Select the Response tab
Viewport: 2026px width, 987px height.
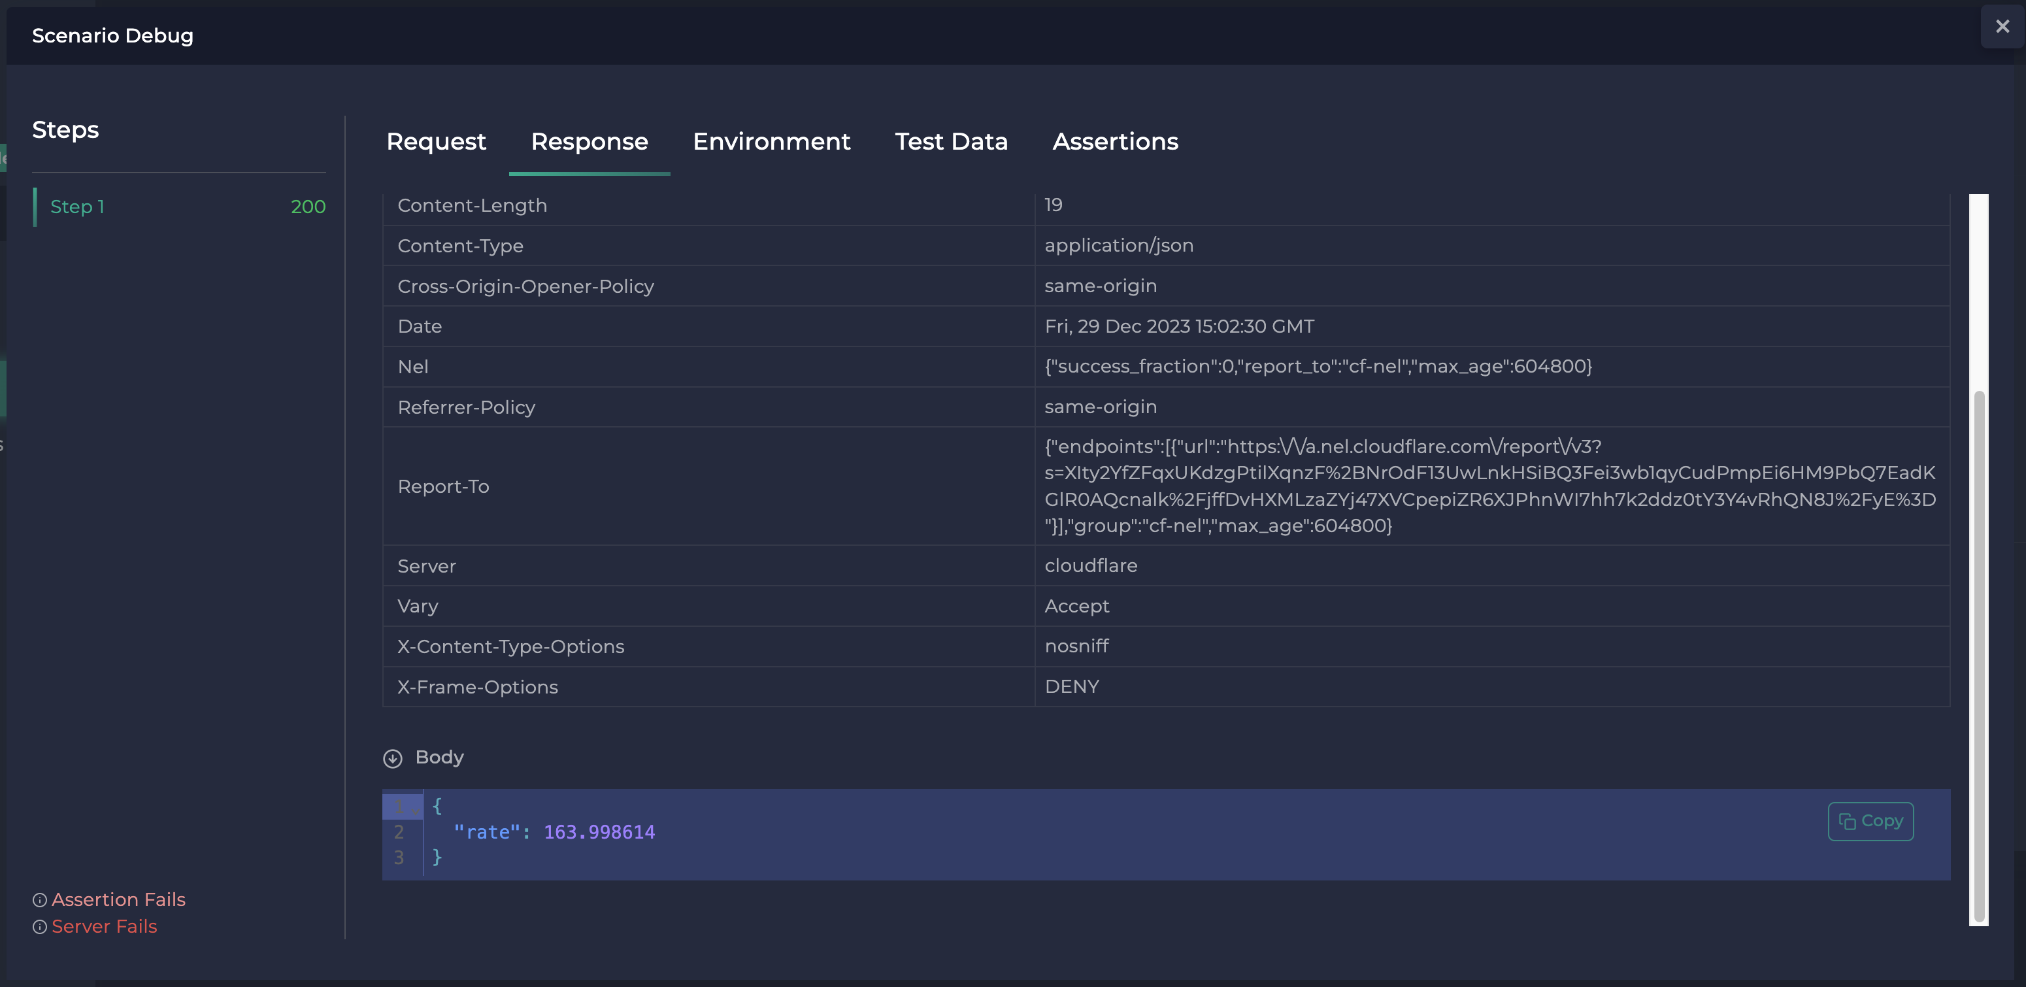589,142
